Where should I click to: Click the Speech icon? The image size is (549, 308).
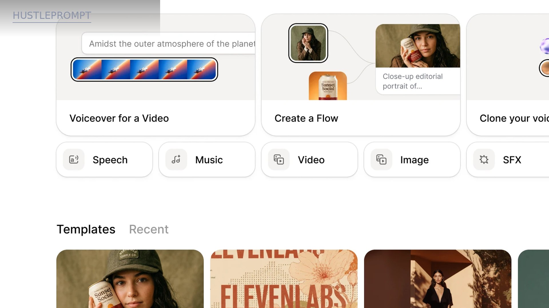click(74, 159)
